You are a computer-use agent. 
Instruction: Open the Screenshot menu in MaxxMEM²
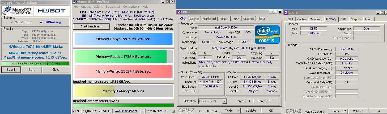pos(113,7)
